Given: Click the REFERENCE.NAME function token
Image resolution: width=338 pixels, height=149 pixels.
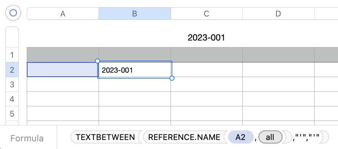Looking at the screenshot, I should point(184,137).
